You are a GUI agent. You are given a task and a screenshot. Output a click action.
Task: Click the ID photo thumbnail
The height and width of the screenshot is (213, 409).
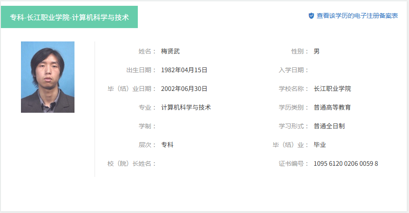click(x=48, y=77)
